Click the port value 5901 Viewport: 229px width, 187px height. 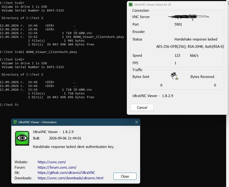click(178, 24)
